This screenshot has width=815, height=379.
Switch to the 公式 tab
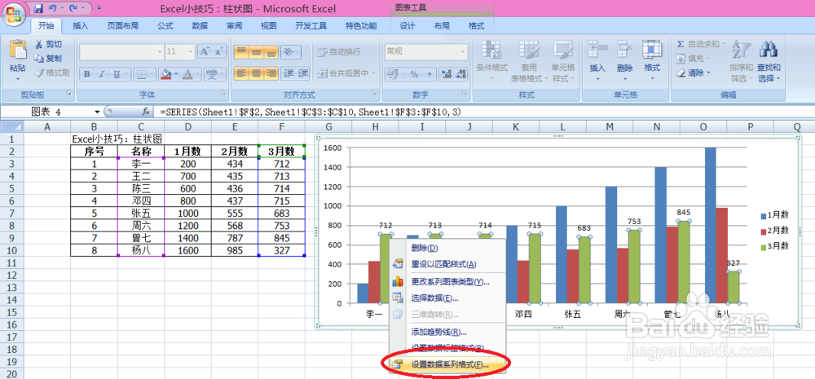click(x=165, y=25)
